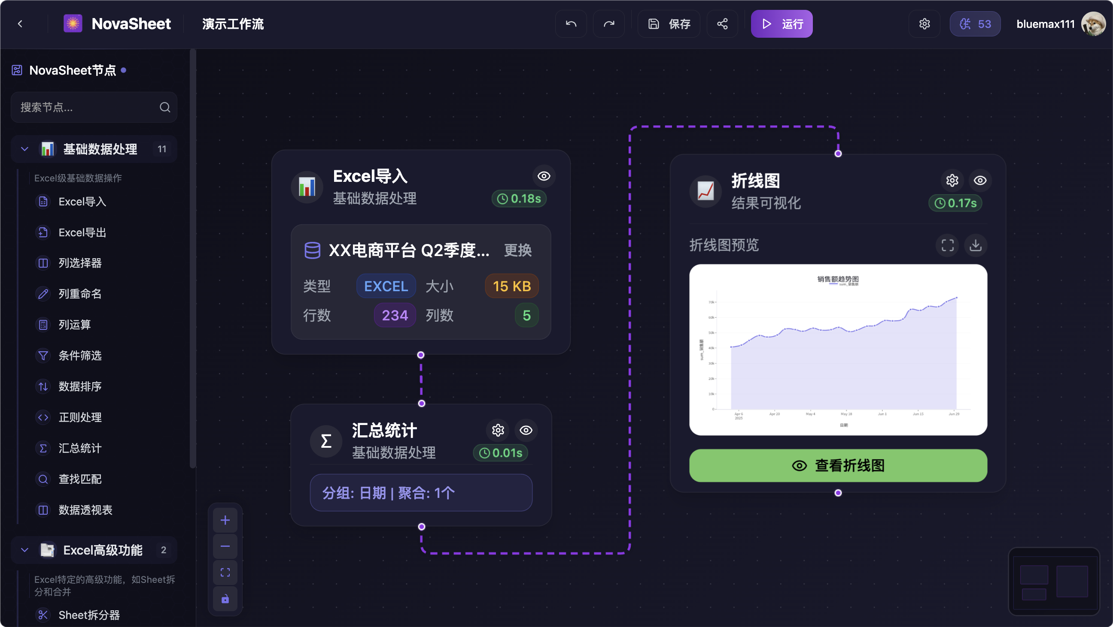Click 汇总统计 node output connector
The width and height of the screenshot is (1113, 627).
[422, 527]
